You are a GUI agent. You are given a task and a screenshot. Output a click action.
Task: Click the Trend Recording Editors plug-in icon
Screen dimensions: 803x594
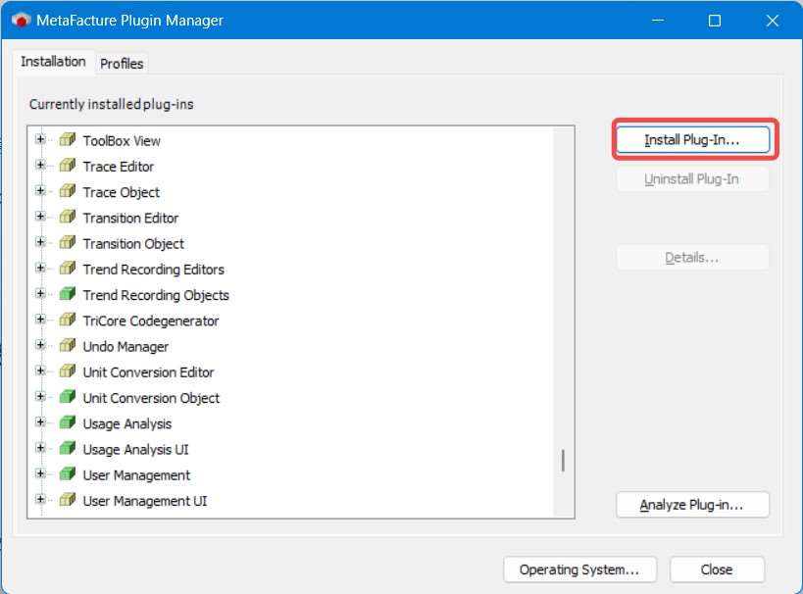(68, 268)
